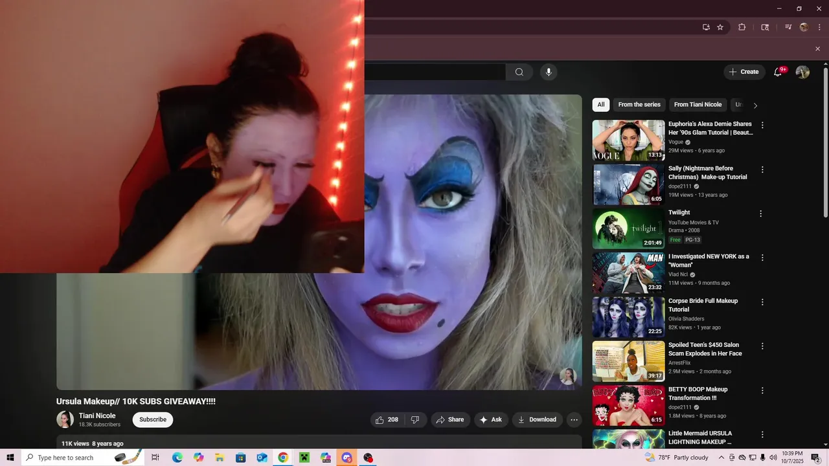Image resolution: width=829 pixels, height=466 pixels.
Task: Open BETTY BOOP Makeup Transformation title
Action: (698, 394)
